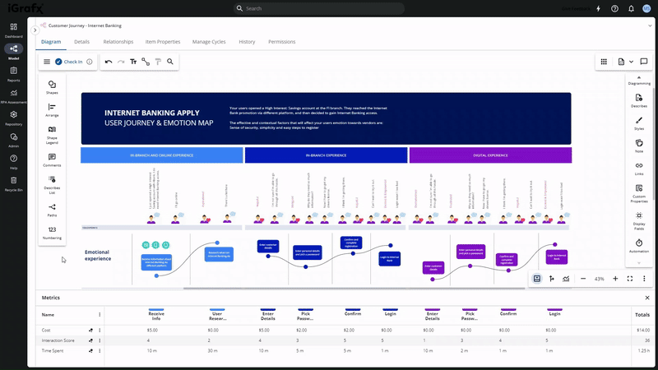Click the Undo arrow in toolbar
This screenshot has width=658, height=370.
[108, 62]
